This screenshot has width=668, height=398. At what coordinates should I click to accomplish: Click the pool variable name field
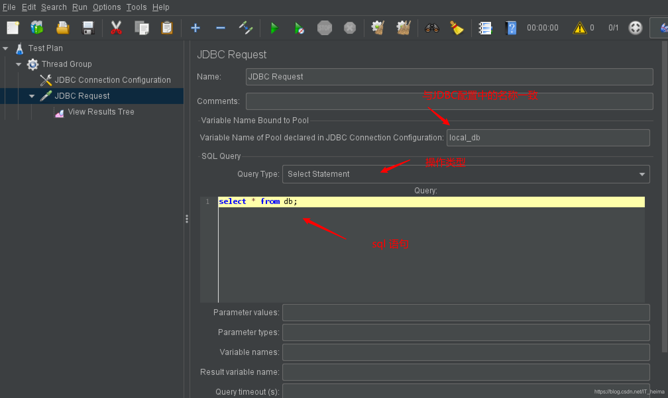pos(548,138)
